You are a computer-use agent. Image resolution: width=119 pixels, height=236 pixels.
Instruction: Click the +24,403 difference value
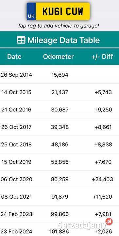click(x=103, y=179)
